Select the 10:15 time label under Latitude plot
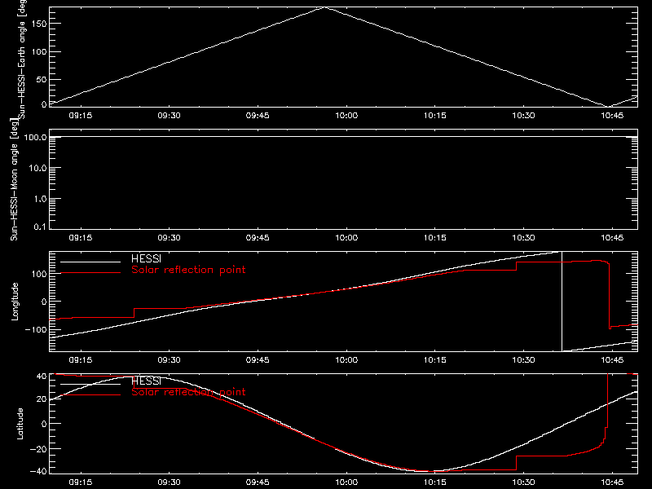The height and width of the screenshot is (489, 652). coord(435,482)
